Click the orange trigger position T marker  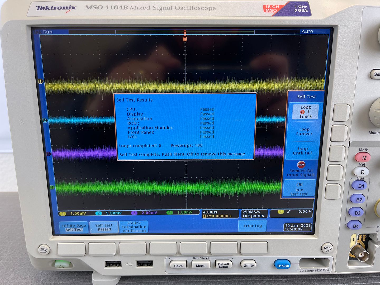pos(185,39)
